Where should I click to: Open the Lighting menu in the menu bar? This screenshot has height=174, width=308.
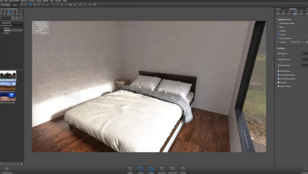(x=24, y=1)
